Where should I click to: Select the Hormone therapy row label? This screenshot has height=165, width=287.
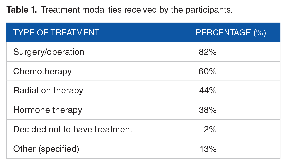coord(48,110)
